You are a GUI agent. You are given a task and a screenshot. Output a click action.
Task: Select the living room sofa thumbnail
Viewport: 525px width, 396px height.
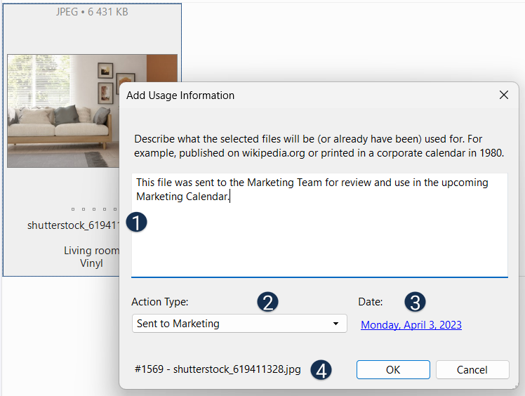point(63,111)
